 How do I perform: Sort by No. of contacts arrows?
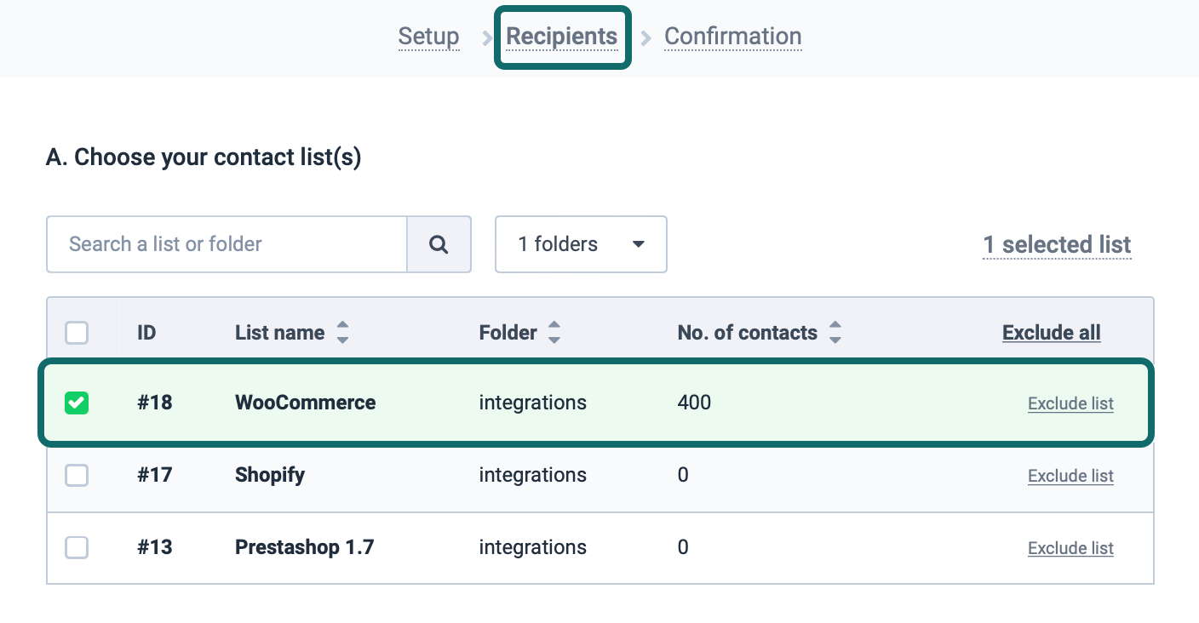pos(835,332)
